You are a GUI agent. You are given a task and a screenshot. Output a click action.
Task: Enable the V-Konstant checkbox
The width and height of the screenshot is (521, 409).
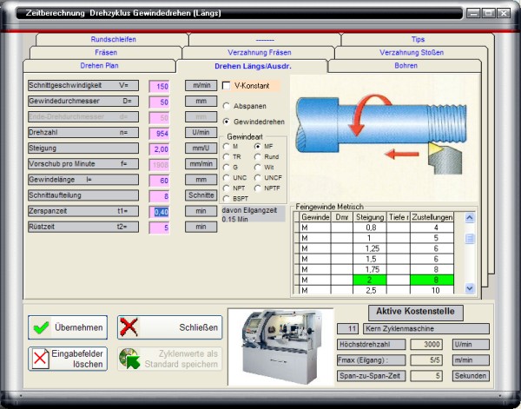point(227,86)
